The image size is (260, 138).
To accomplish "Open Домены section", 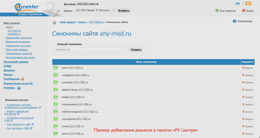I will click(9, 71).
